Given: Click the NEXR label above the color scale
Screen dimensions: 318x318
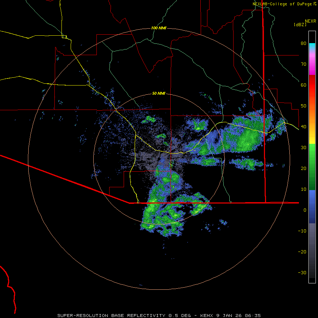Looking at the screenshot, I should tap(311, 21).
